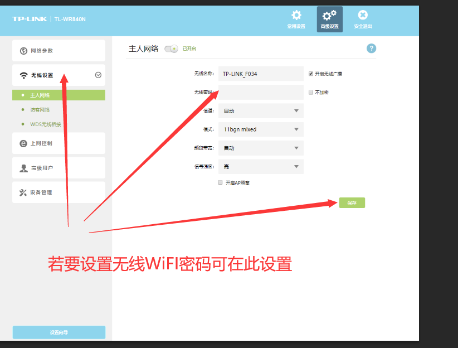This screenshot has width=458, height=348.
Task: Toggle the 主人网络 on/off switch
Action: coord(171,49)
